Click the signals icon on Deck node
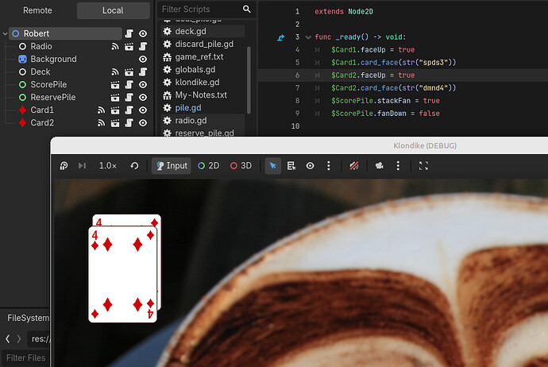The height and width of the screenshot is (367, 548). pyautogui.click(x=115, y=71)
